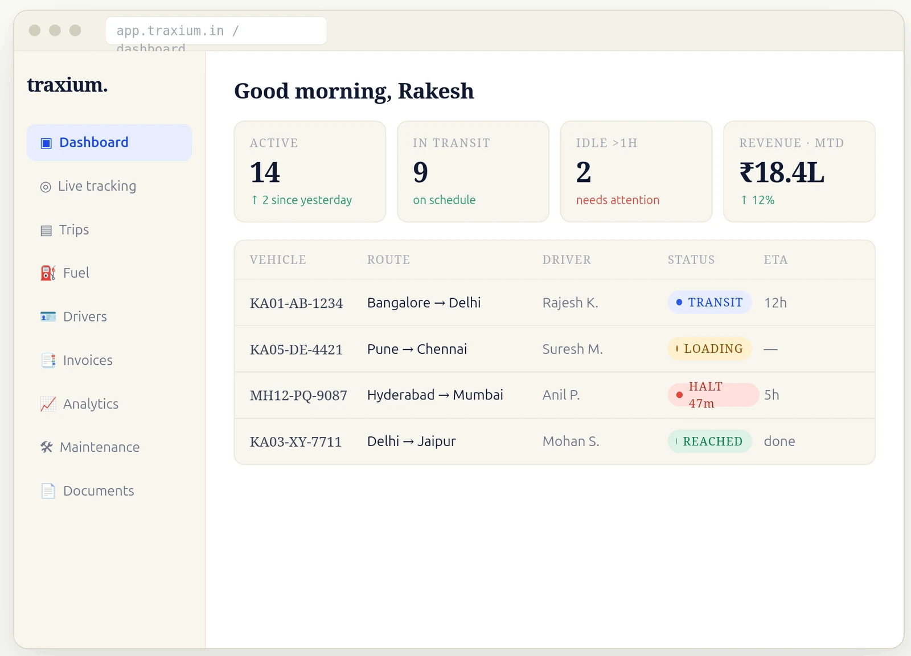Go to the Maintenance label in sidebar

click(x=100, y=447)
